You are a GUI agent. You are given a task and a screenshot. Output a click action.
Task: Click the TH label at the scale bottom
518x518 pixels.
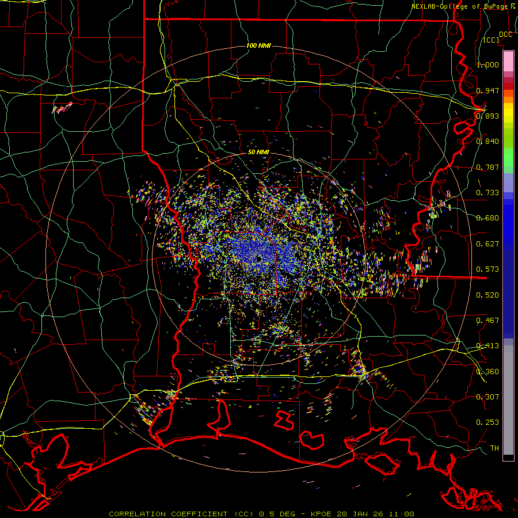coord(494,448)
